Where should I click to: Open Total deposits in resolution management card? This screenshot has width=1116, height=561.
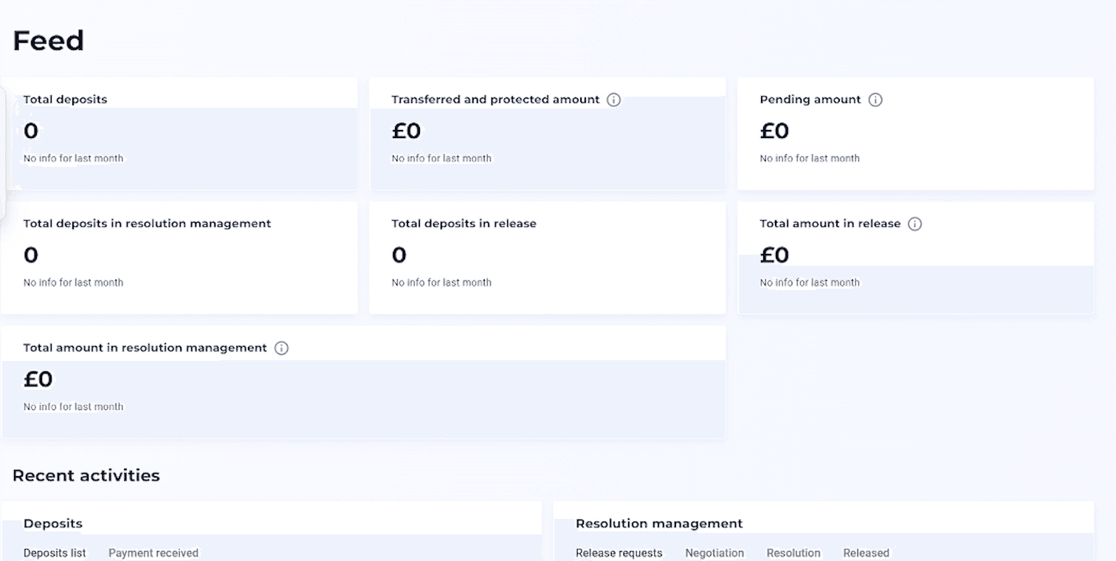pos(179,258)
